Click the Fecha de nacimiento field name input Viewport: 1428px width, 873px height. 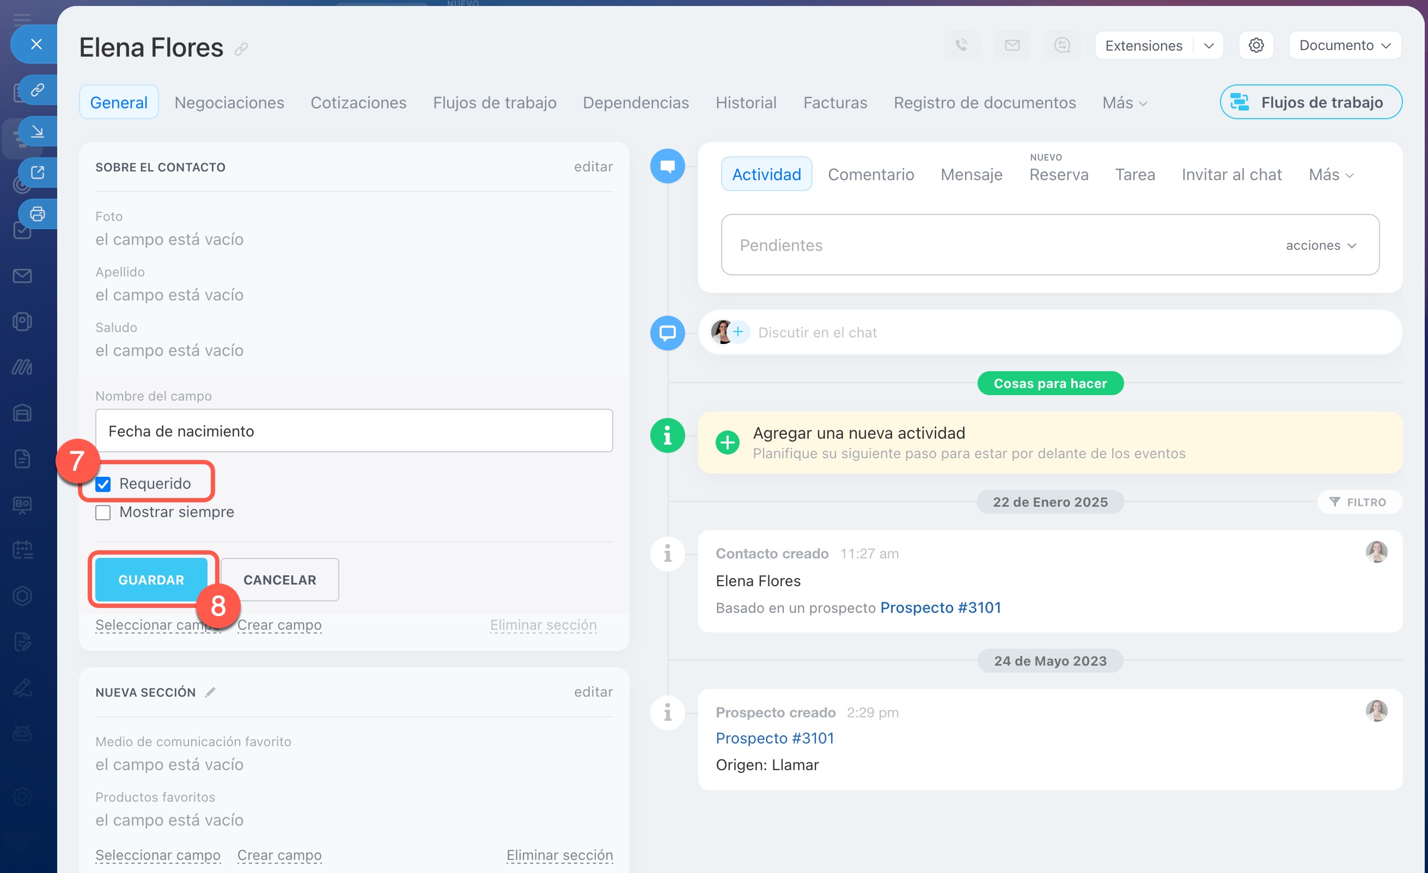point(353,431)
